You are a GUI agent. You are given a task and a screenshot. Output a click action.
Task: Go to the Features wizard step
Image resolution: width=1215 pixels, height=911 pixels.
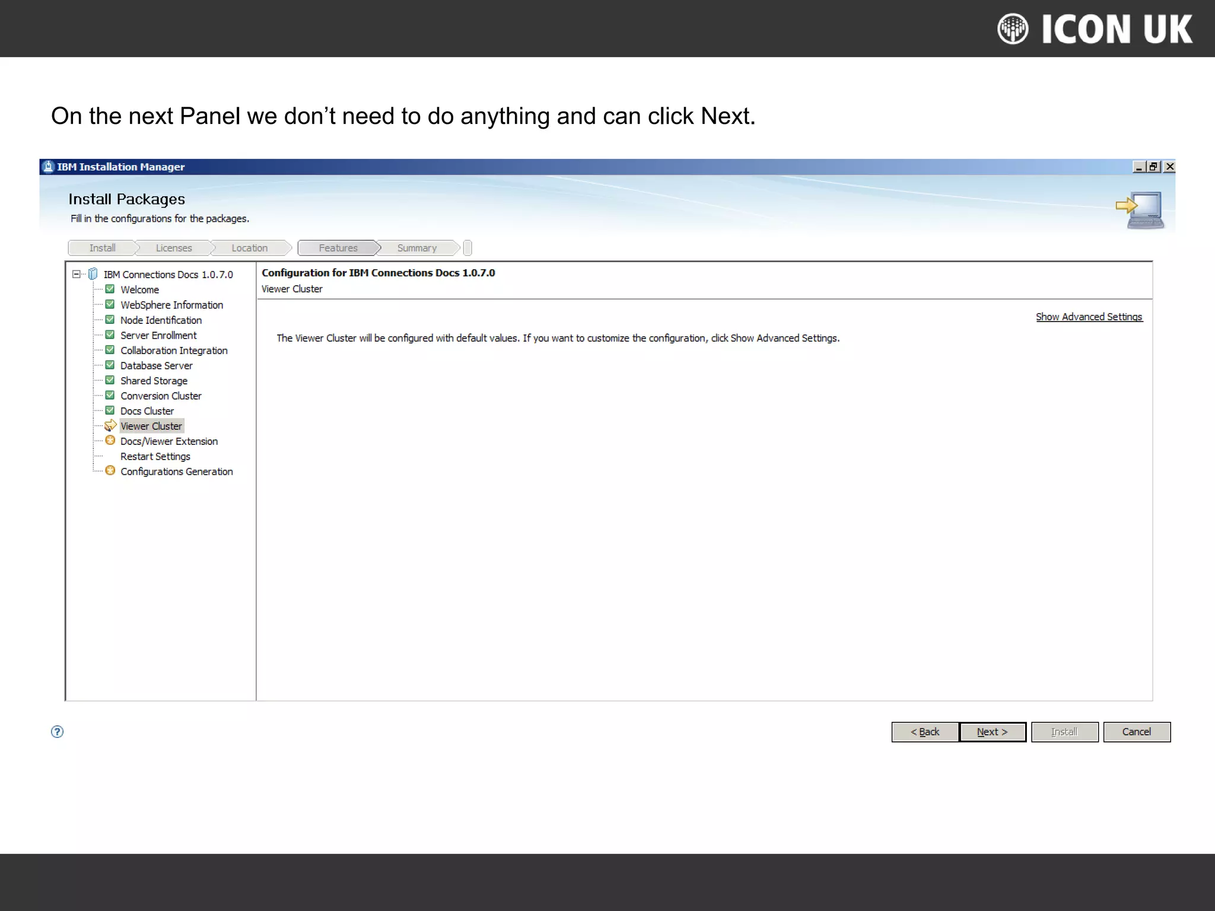[338, 248]
